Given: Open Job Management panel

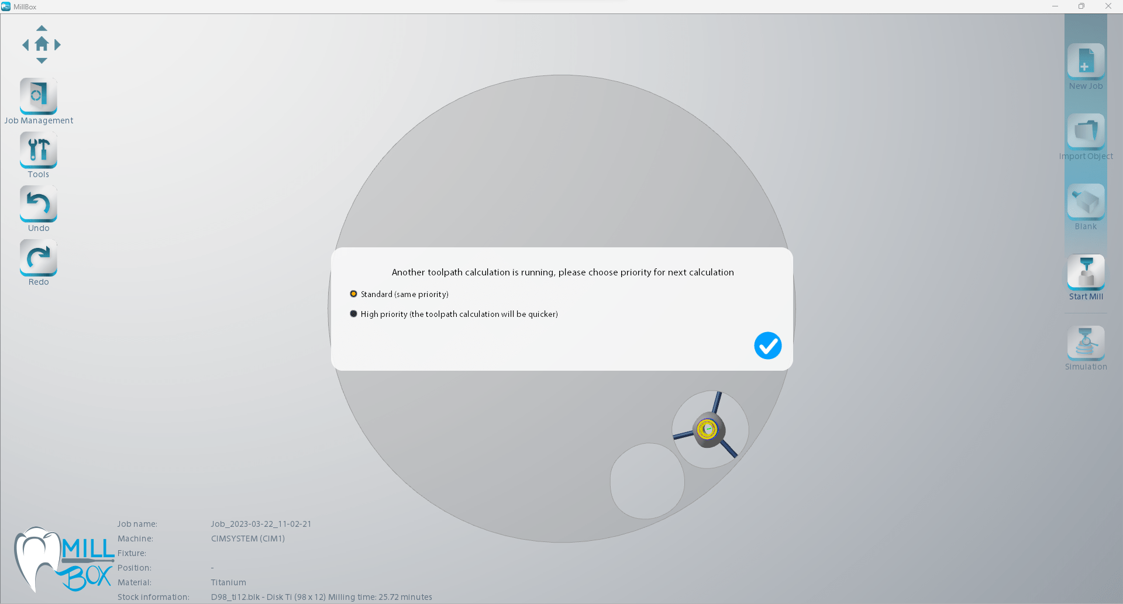Looking at the screenshot, I should [39, 96].
